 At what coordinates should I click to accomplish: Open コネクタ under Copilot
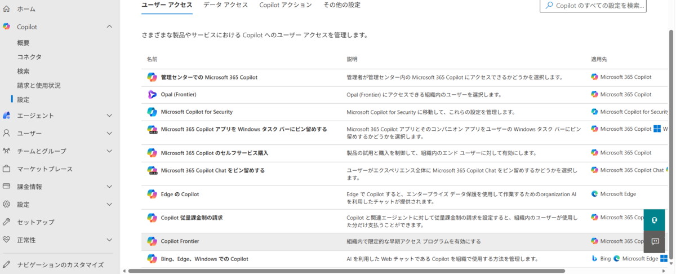29,57
